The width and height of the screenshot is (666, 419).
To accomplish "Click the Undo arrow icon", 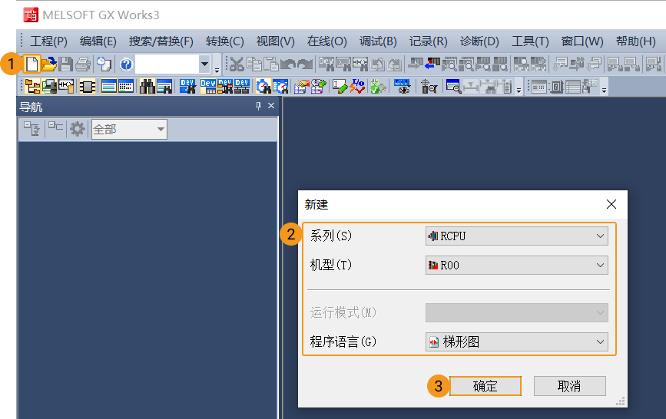I will point(288,64).
